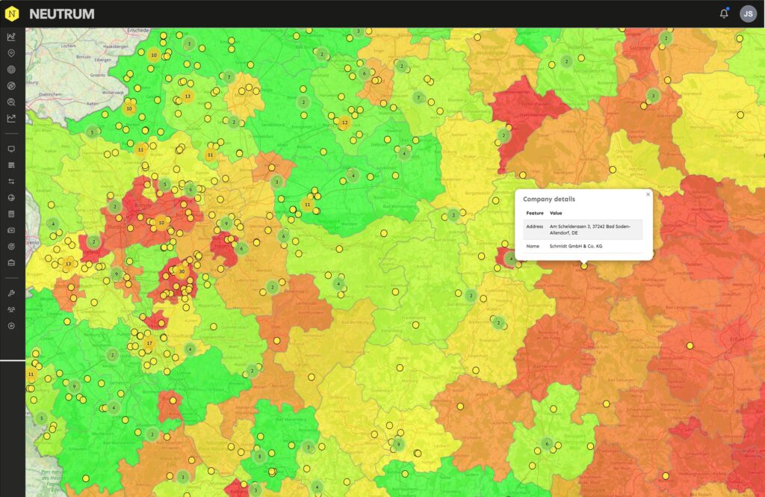Open the card rectangle sidebar icon
Viewport: 765px width, 497px height.
[x=11, y=230]
